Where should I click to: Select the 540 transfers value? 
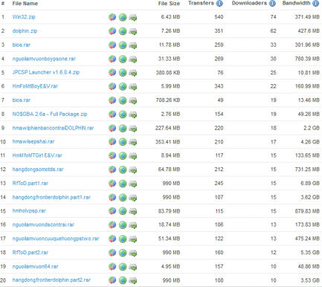[219, 17]
